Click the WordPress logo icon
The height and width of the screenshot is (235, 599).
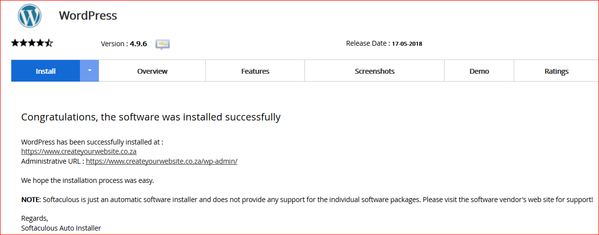click(x=30, y=16)
